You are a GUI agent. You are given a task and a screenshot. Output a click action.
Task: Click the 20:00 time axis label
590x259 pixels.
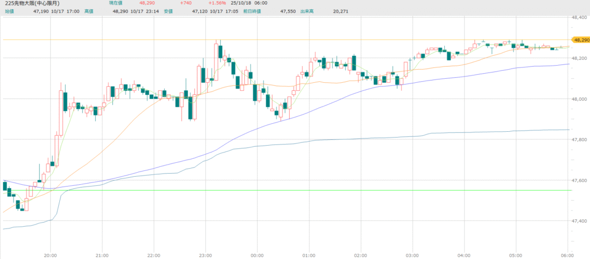click(50, 254)
